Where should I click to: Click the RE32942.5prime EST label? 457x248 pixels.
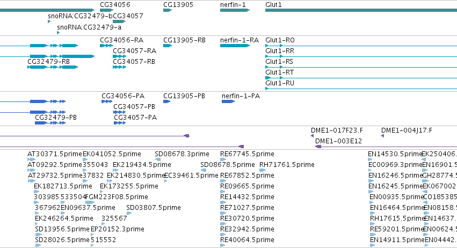(247, 229)
